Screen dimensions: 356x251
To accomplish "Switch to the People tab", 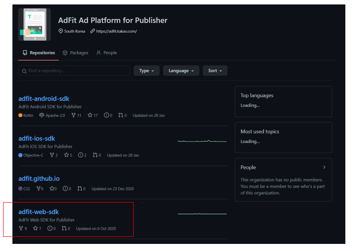I will [107, 53].
